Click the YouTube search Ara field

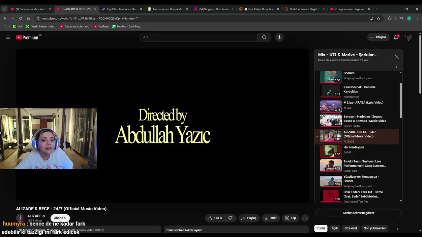pyautogui.click(x=198, y=37)
